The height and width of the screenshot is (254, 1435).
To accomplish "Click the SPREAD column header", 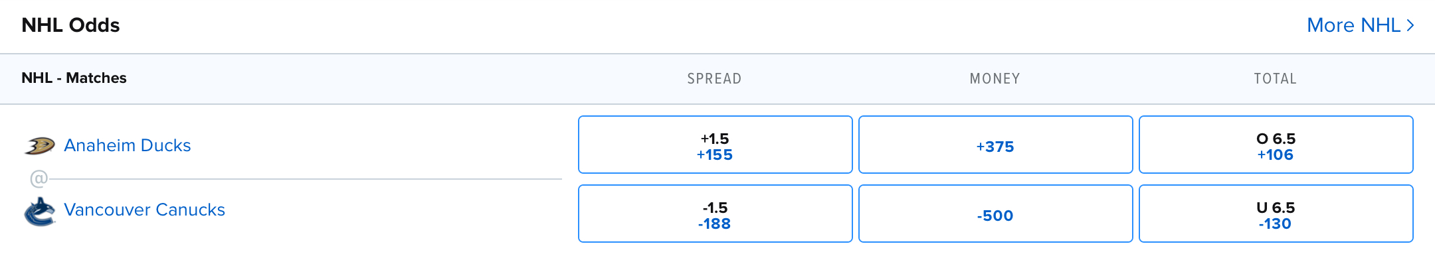I will click(x=714, y=79).
